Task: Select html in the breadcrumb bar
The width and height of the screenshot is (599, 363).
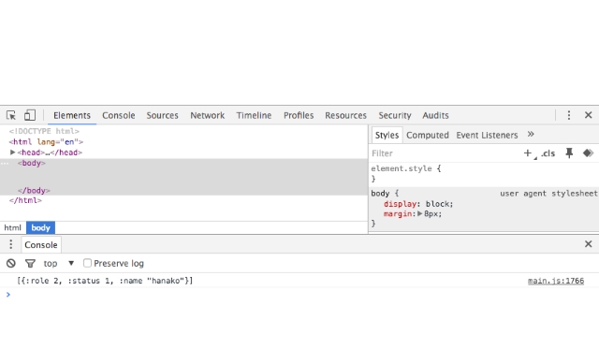Action: [12, 228]
